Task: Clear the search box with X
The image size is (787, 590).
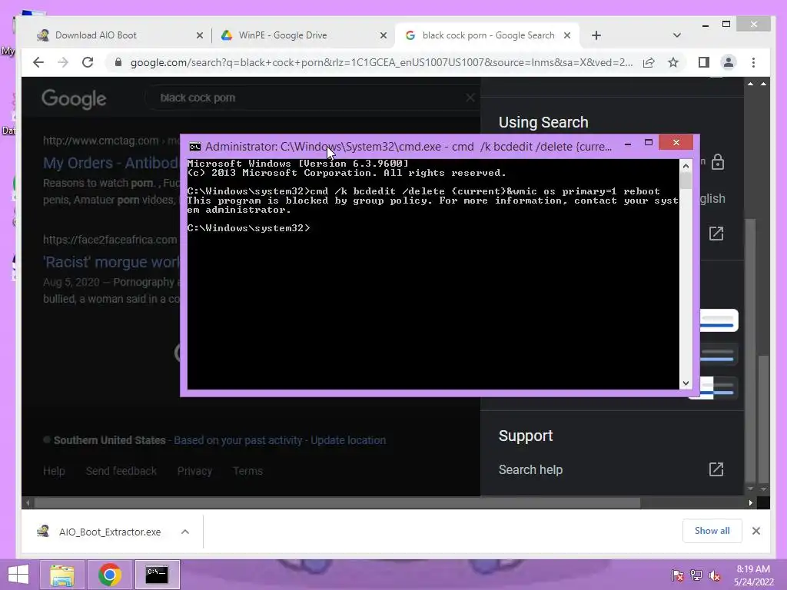Action: coord(470,98)
